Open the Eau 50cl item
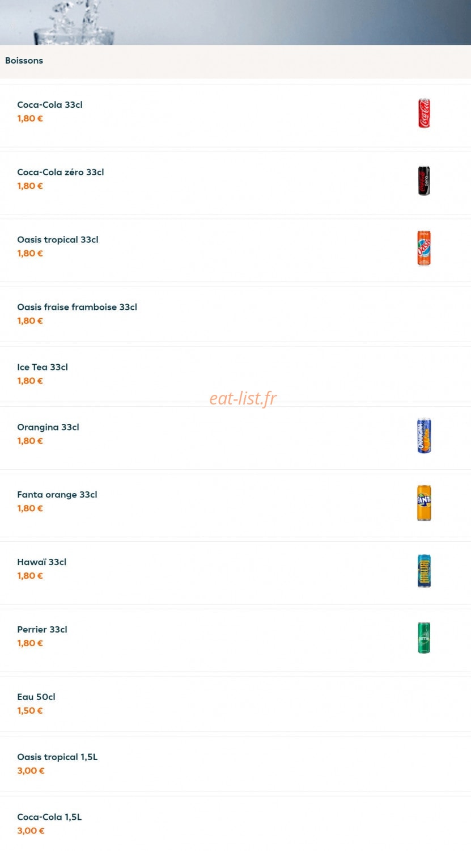Screen dimensions: 471x851 coord(235,703)
